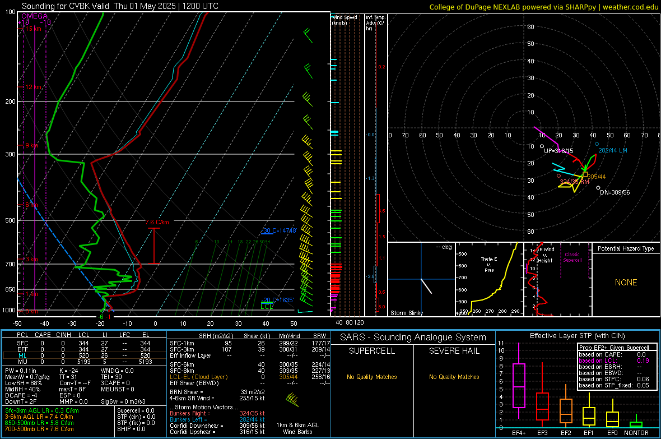Click the 'Supercell = 0.0' composite value

click(x=136, y=411)
